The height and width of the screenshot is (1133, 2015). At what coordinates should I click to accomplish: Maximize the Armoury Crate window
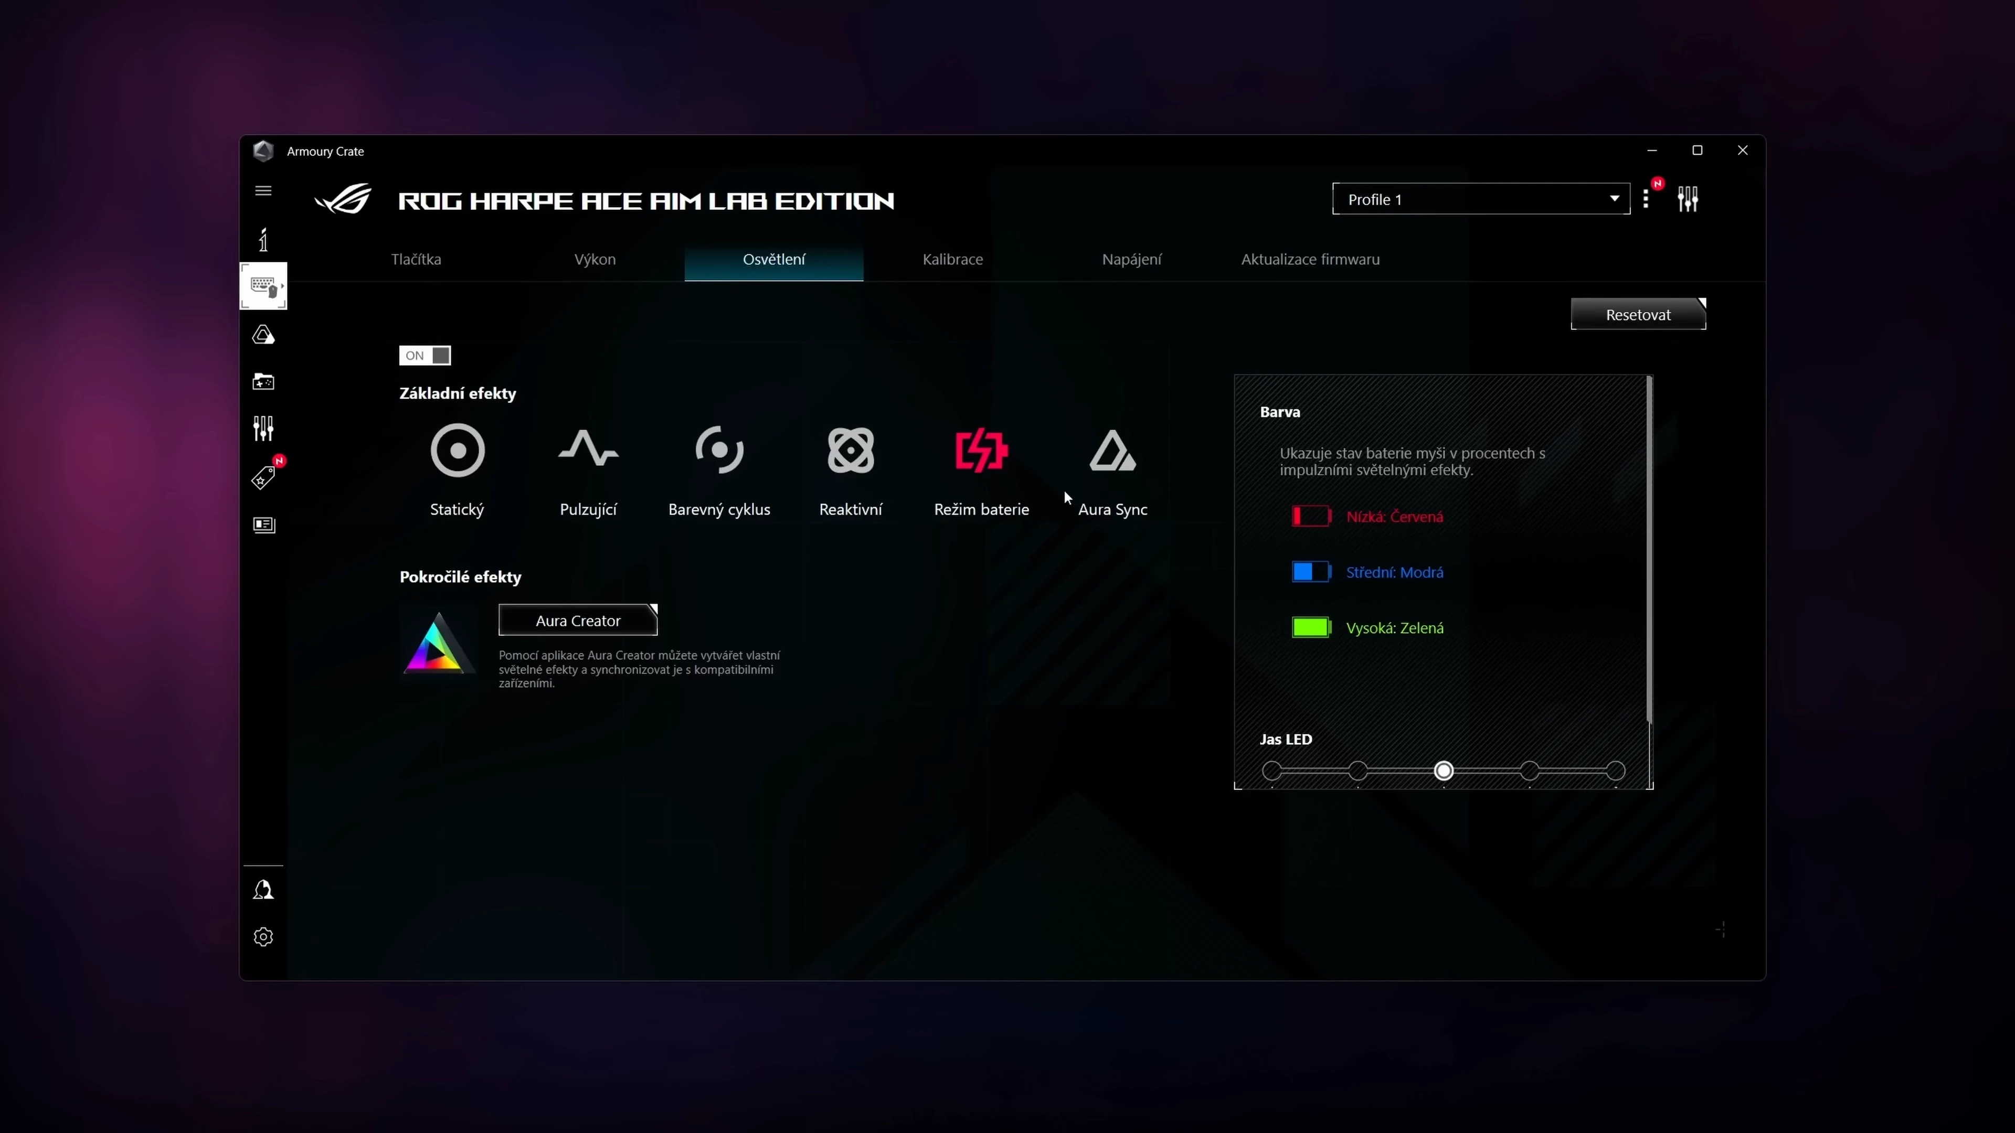pyautogui.click(x=1696, y=150)
